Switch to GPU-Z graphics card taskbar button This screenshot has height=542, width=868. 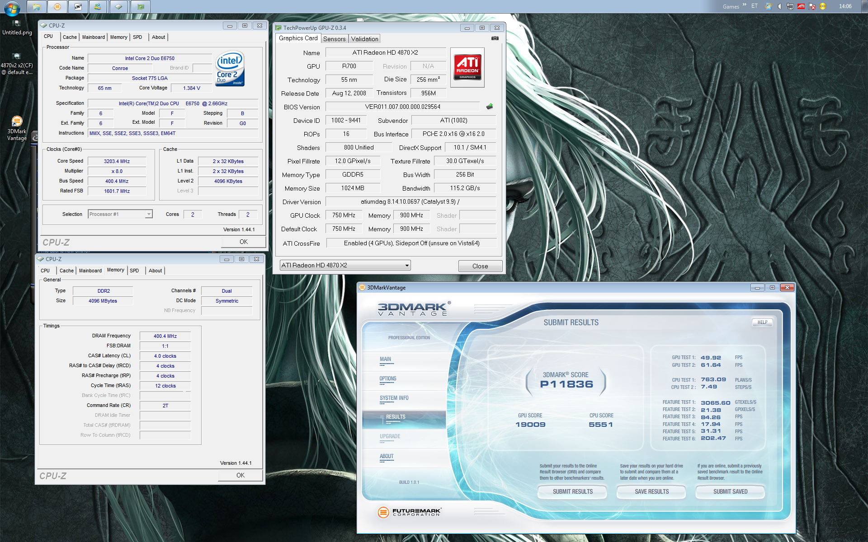pos(141,7)
